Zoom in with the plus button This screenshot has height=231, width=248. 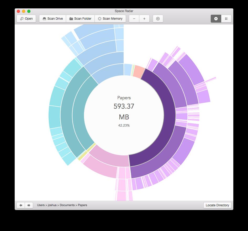tap(144, 19)
